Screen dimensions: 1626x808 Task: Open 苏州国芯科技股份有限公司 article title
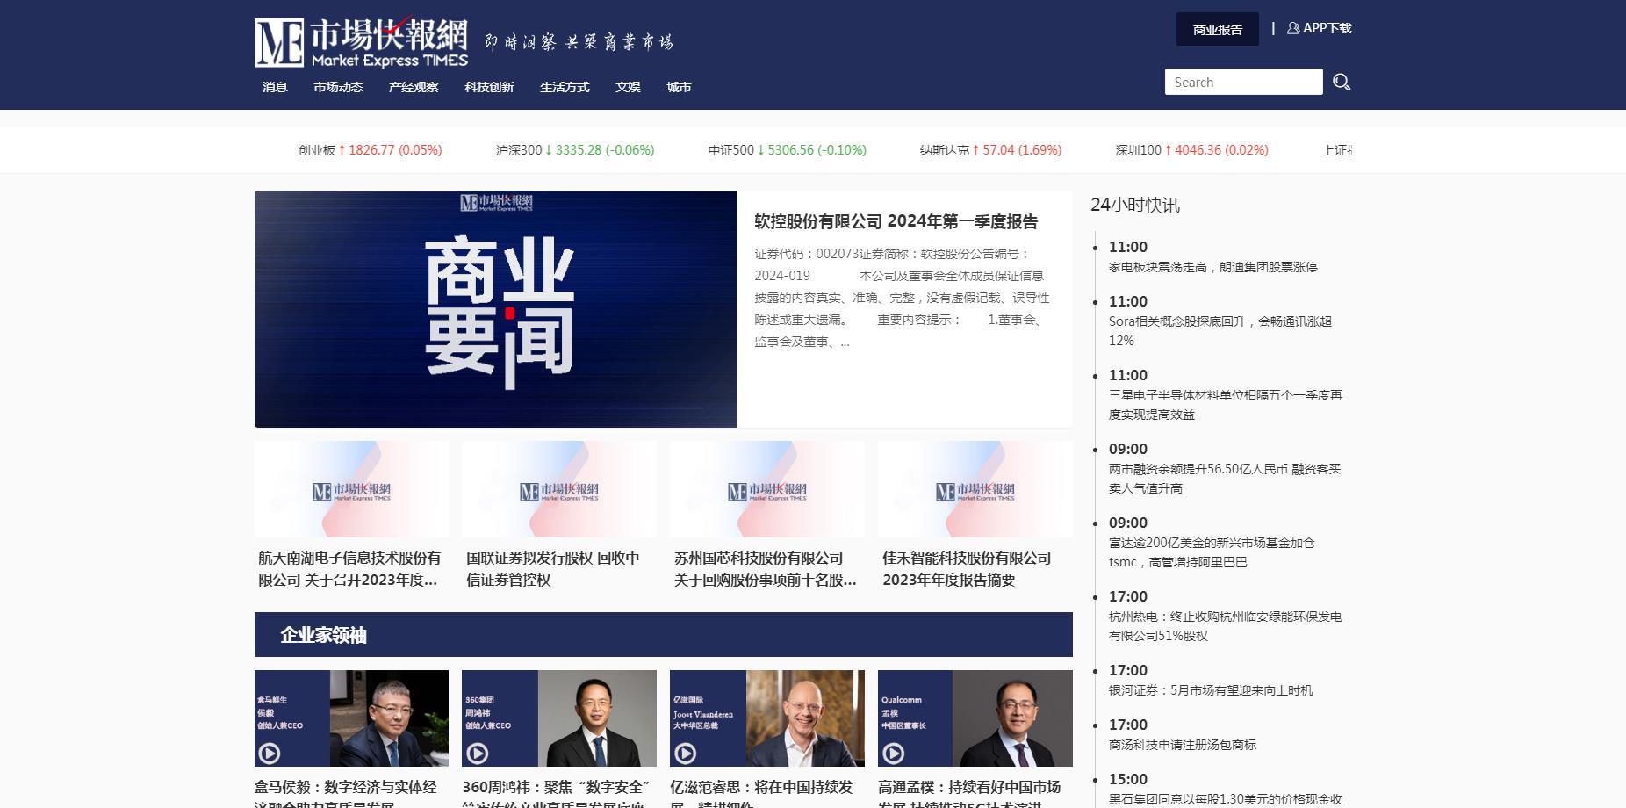click(x=765, y=568)
